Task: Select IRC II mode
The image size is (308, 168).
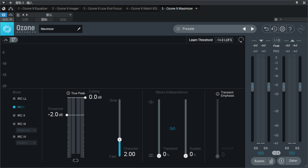Action: [x=19, y=116]
